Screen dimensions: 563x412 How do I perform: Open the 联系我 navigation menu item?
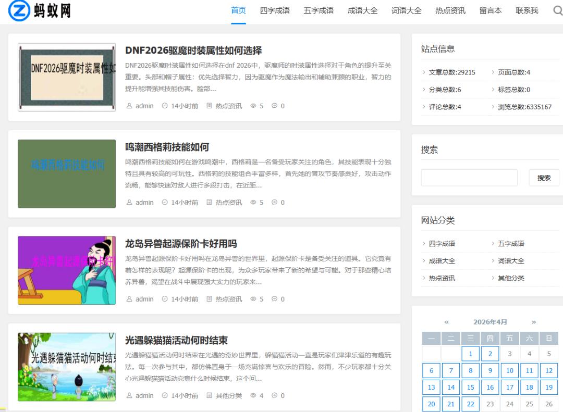[x=527, y=10]
